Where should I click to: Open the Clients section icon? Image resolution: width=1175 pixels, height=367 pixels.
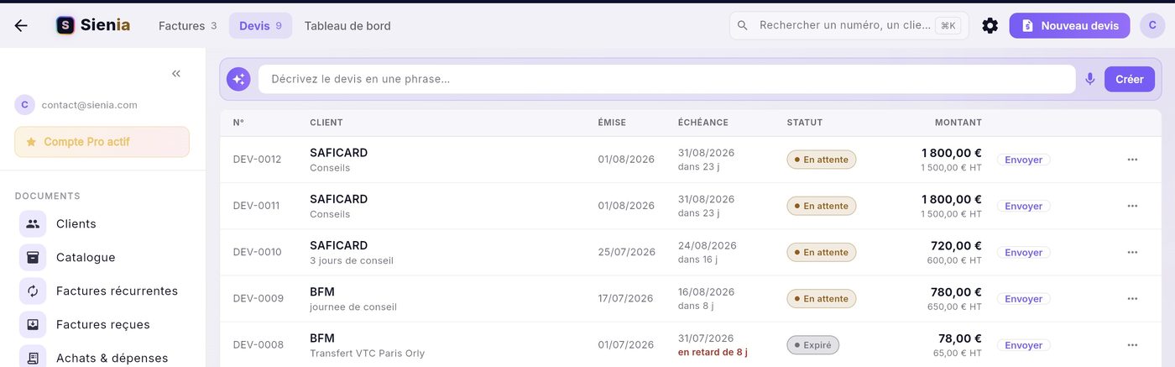click(x=33, y=224)
